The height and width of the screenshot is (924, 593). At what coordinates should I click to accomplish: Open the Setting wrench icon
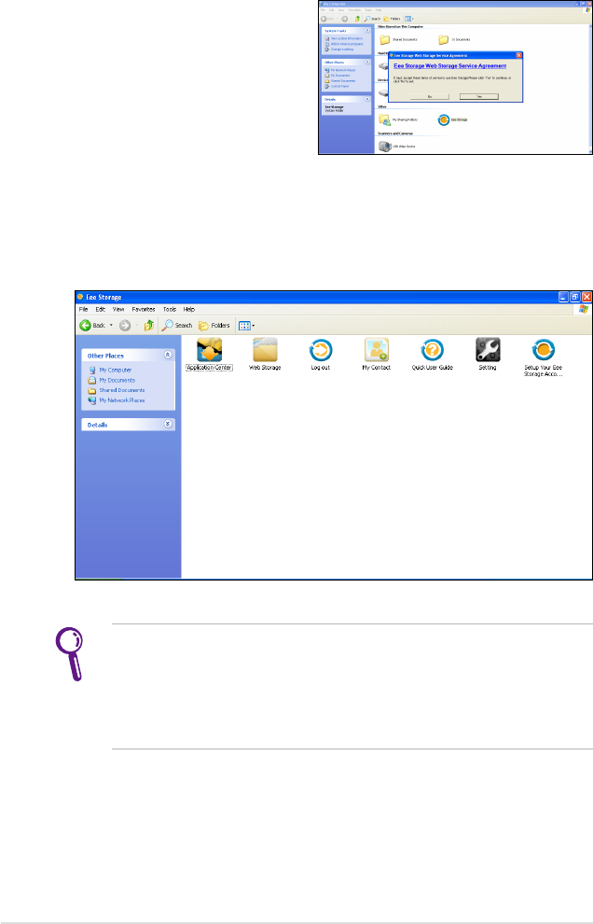(488, 350)
